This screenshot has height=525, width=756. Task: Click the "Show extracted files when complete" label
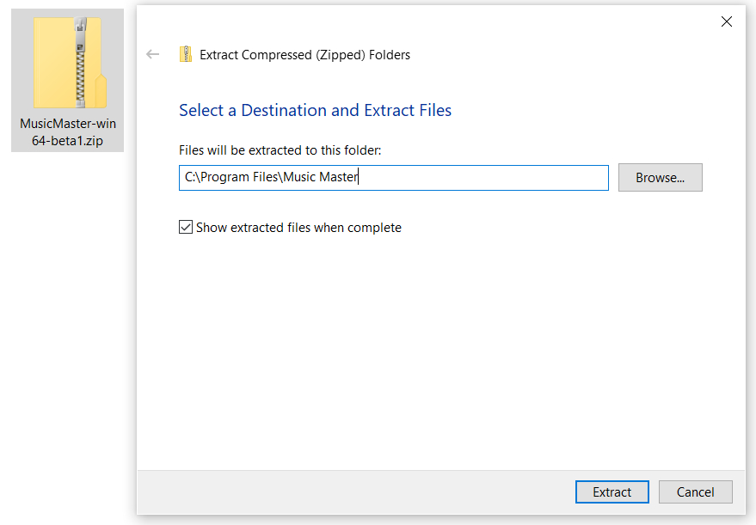(x=298, y=228)
